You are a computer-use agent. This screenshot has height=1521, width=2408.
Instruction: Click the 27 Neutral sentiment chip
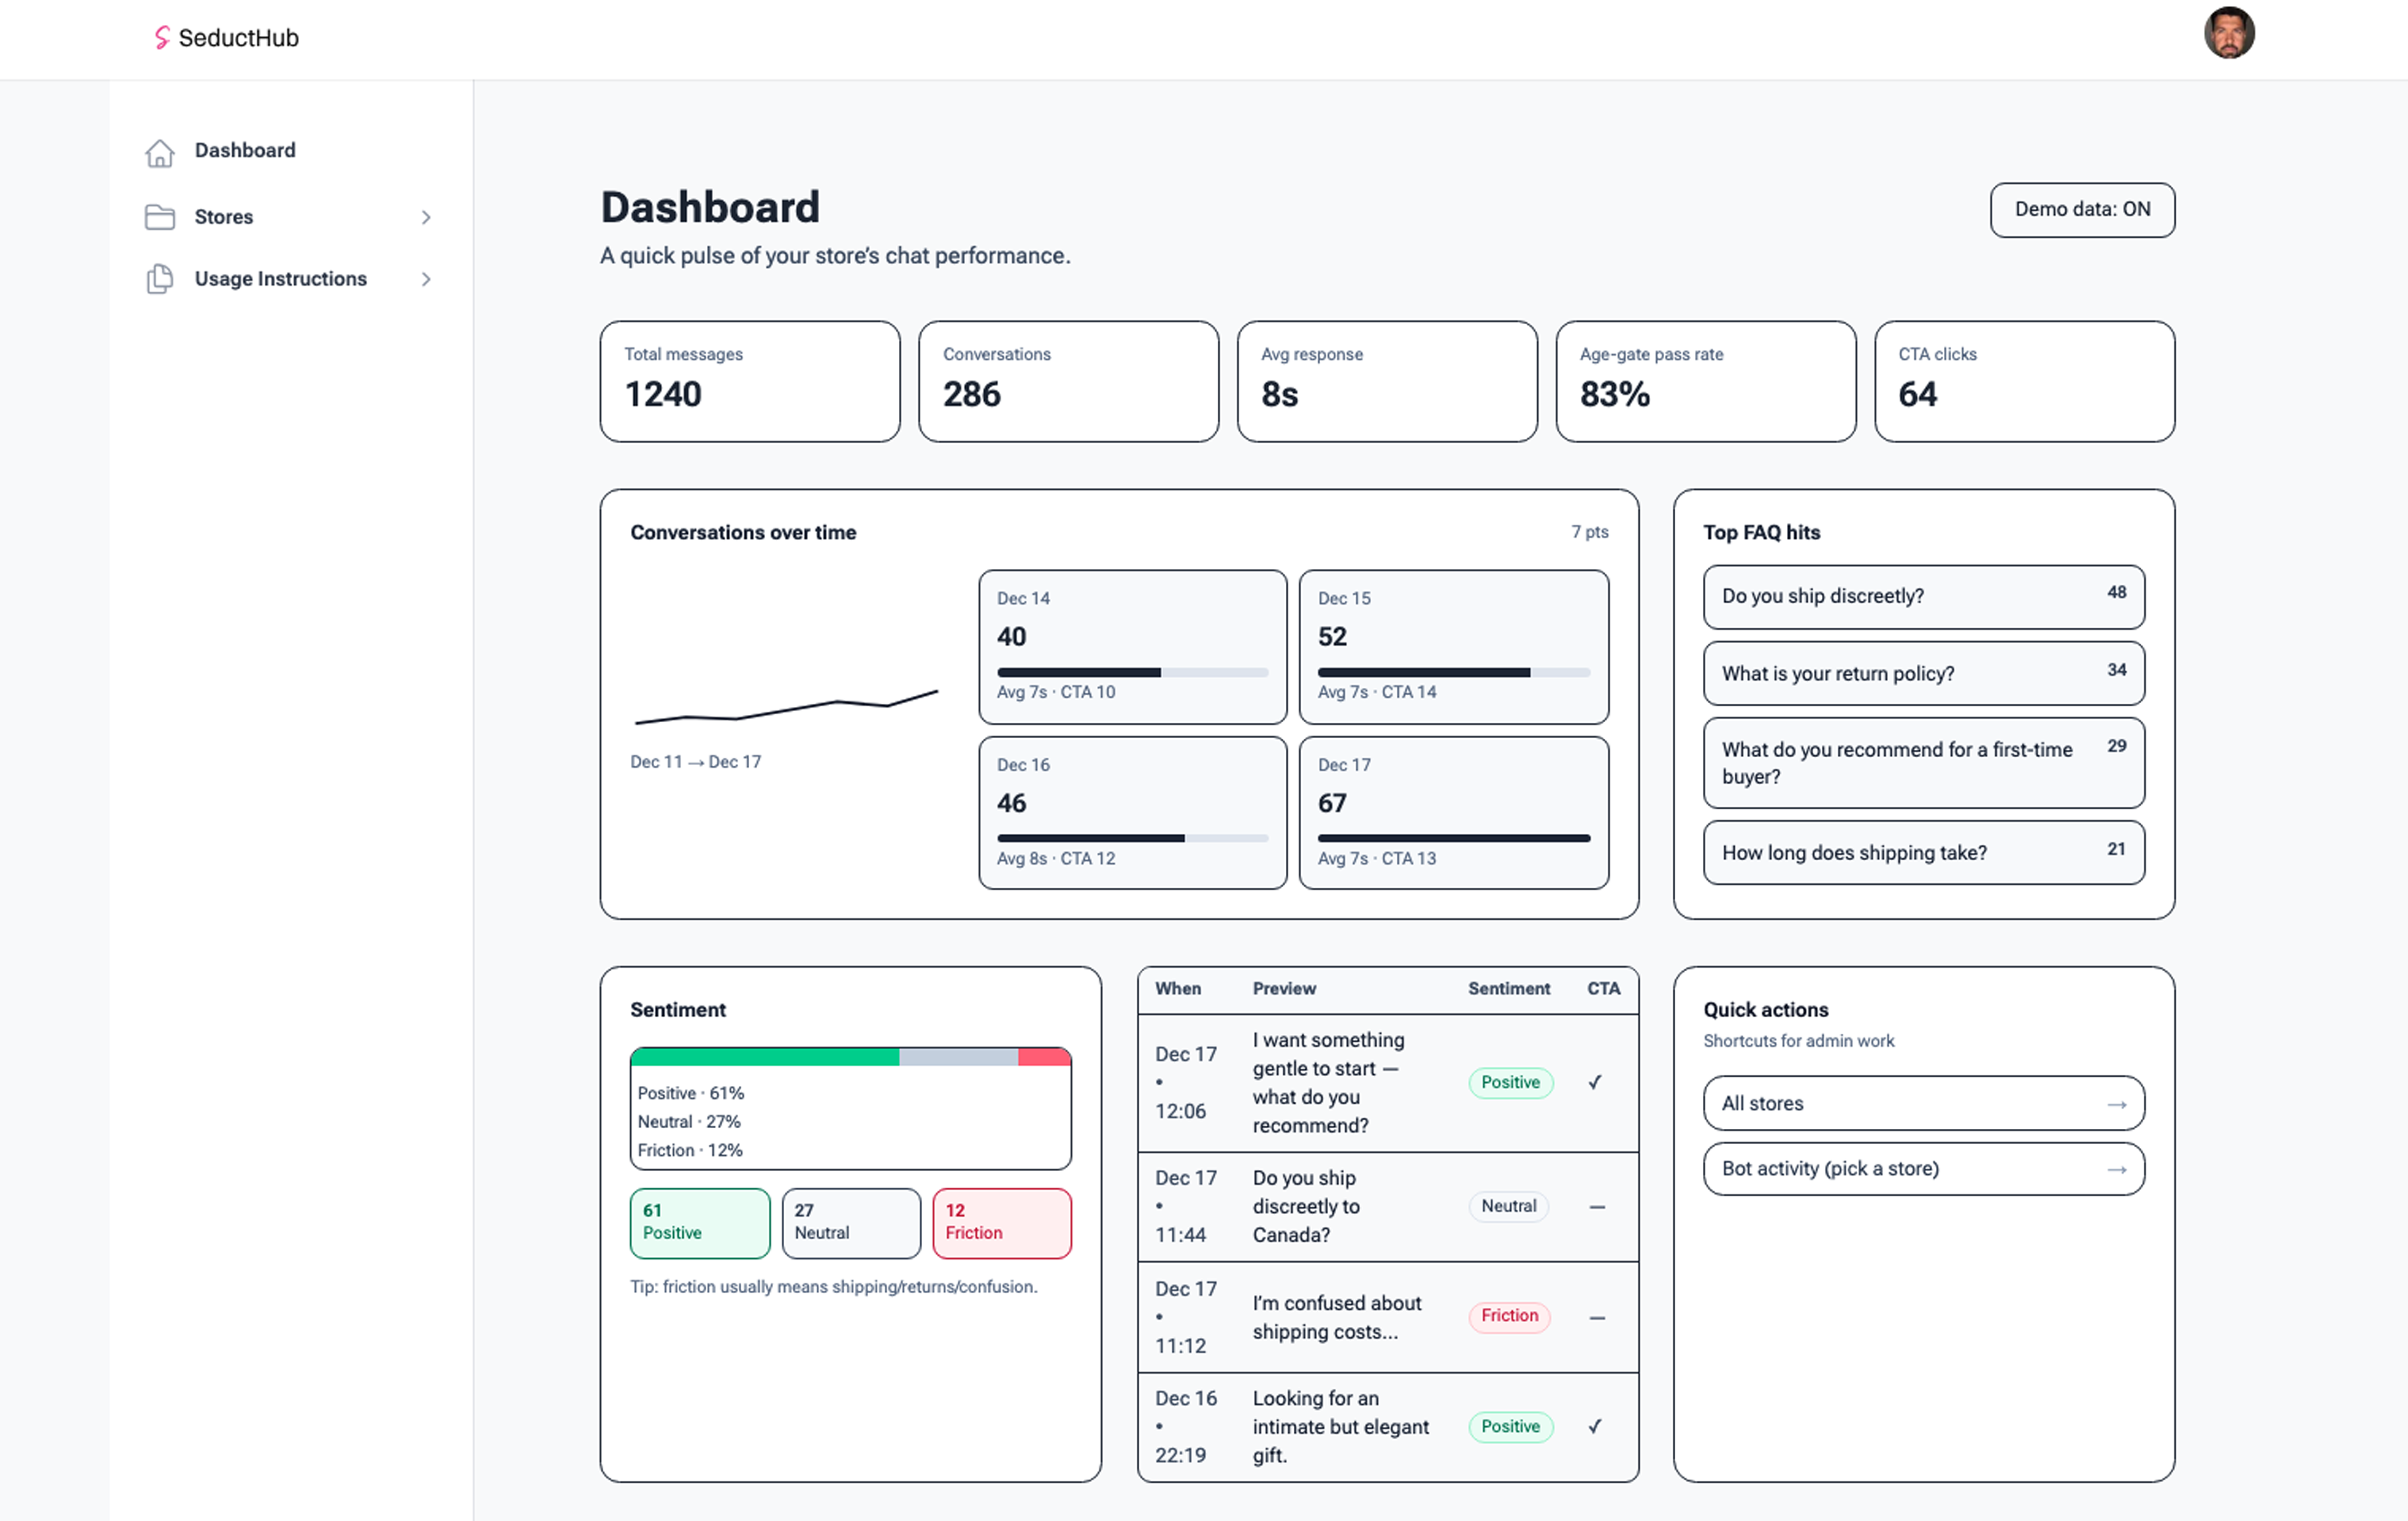pos(850,1222)
